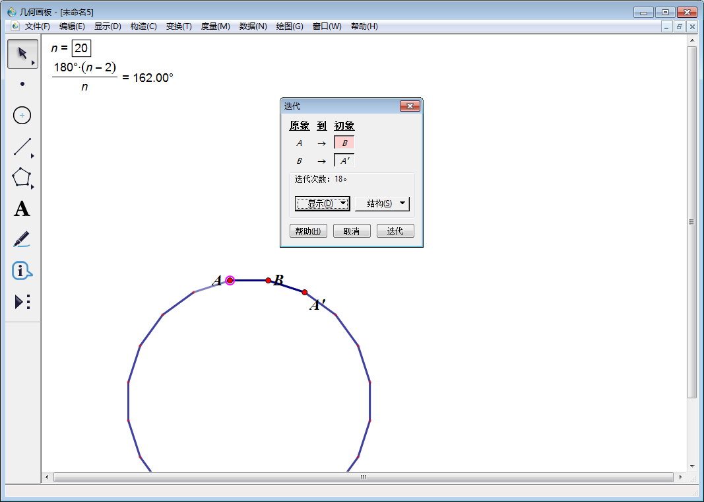Click the Sketchpad document icon
704x502 pixels.
[14, 26]
